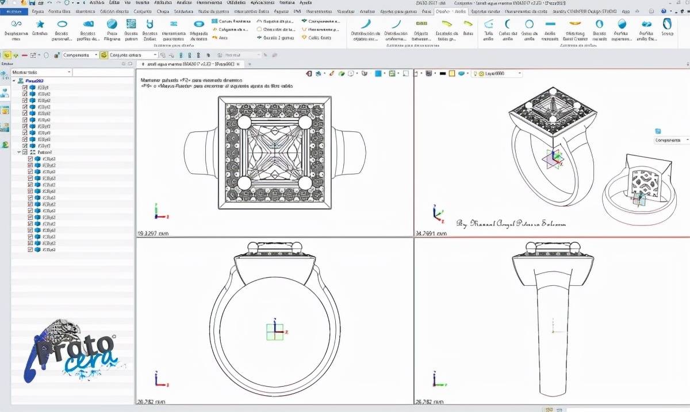Screen dimensions: 690x412
Task: Click the flat band ring tool icon
Action: click(x=550, y=24)
